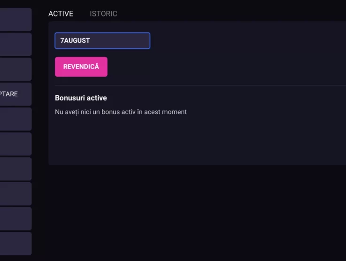
Task: Claim the code with the REVENDICĂ button
Action: tap(81, 67)
